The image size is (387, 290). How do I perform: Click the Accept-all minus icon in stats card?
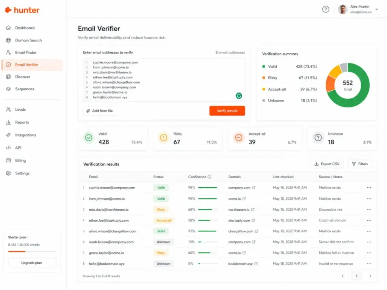(x=239, y=137)
